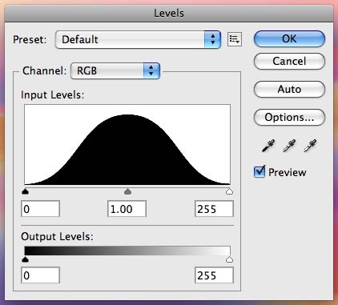The width and height of the screenshot is (338, 305).
Task: Cancel the Levels dialog
Action: 289,61
